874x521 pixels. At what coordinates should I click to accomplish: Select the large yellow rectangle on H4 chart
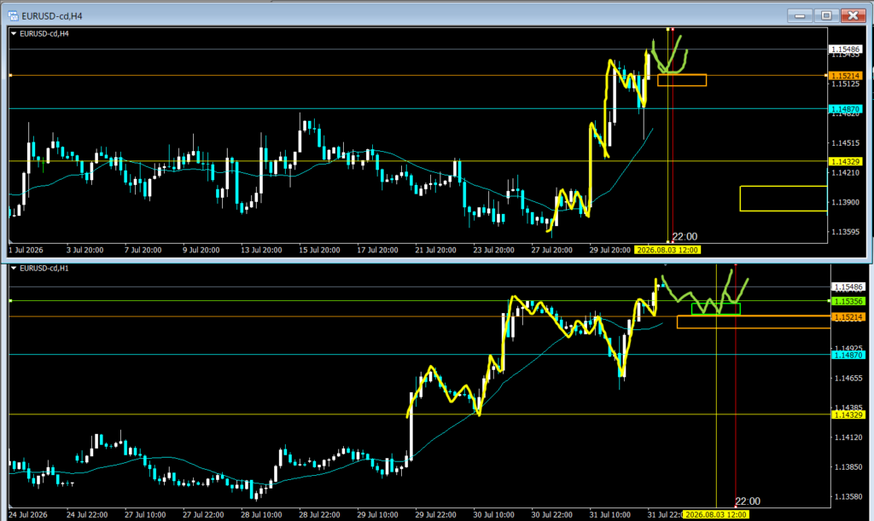[784, 199]
